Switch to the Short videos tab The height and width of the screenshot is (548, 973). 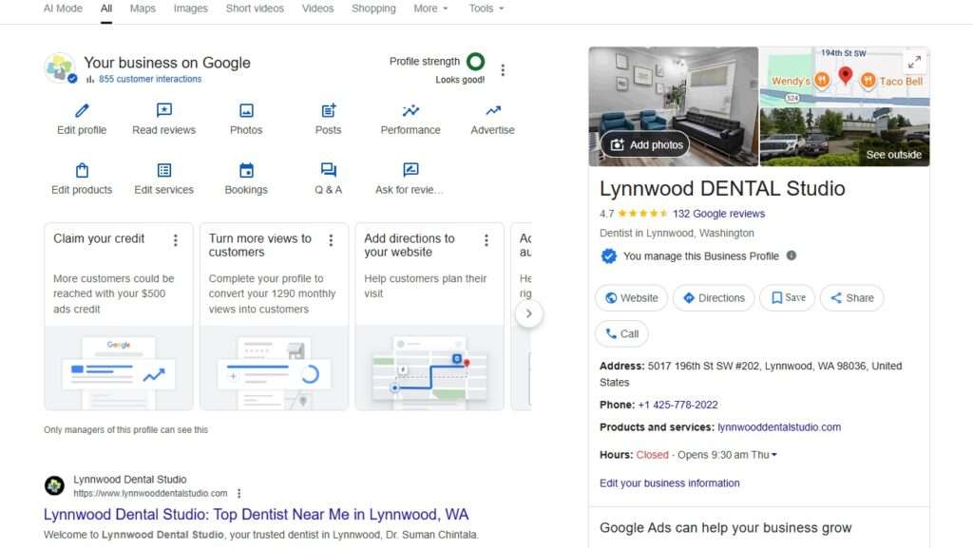tap(255, 9)
